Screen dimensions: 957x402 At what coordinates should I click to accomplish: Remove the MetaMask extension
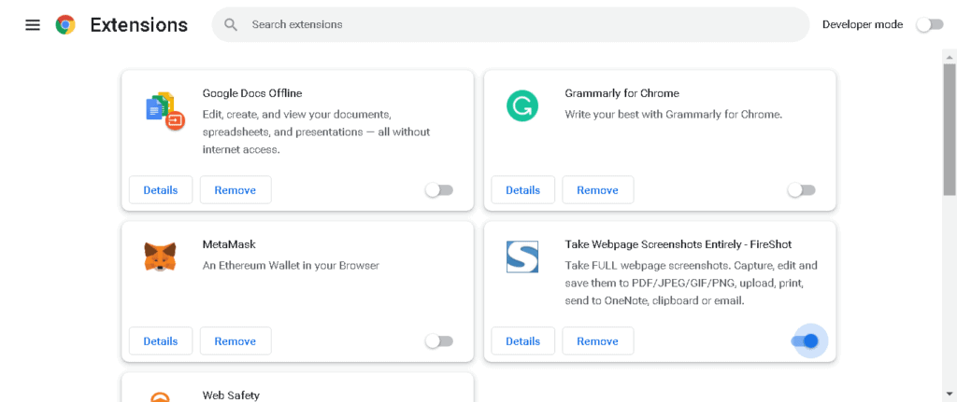pyautogui.click(x=236, y=341)
